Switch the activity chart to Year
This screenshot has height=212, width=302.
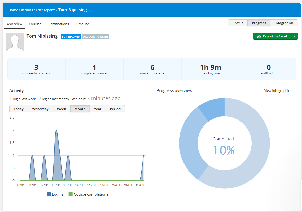98,109
